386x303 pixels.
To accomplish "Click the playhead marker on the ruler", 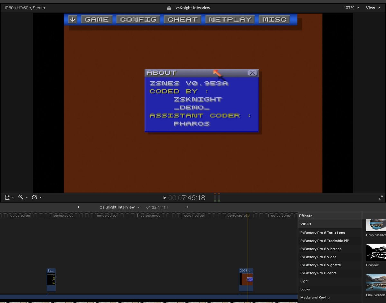I will (x=248, y=215).
